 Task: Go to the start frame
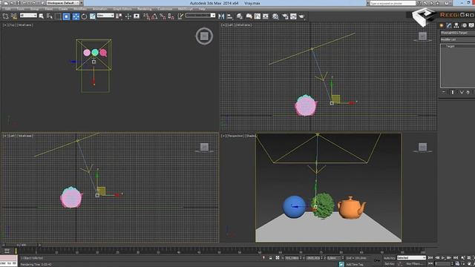430,258
